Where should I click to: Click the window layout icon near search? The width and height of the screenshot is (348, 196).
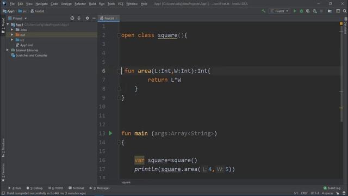(x=338, y=11)
